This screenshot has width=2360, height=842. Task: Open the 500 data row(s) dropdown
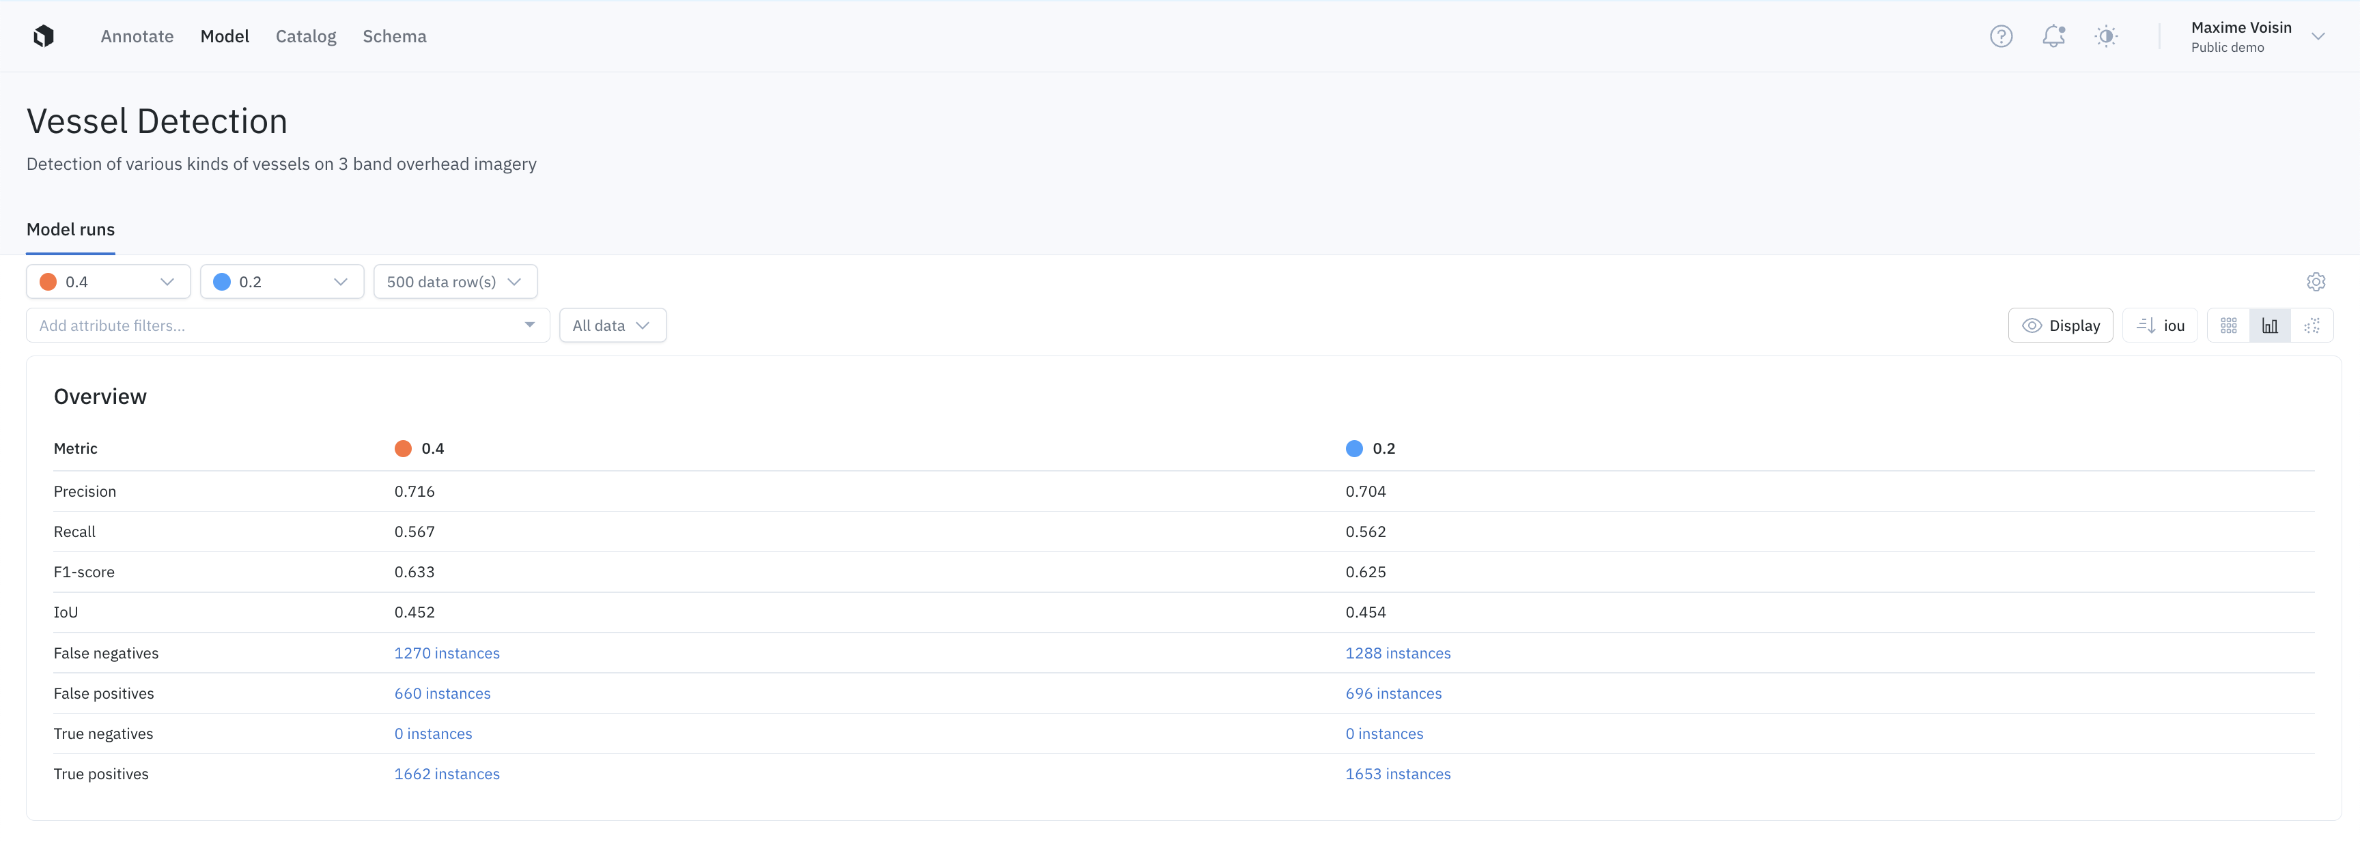(x=454, y=282)
